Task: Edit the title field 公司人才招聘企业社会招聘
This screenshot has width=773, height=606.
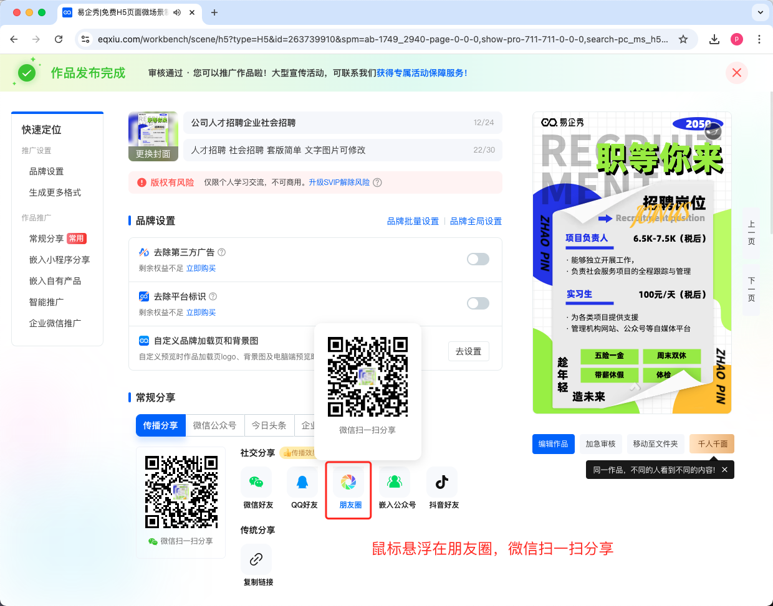Action: [343, 123]
